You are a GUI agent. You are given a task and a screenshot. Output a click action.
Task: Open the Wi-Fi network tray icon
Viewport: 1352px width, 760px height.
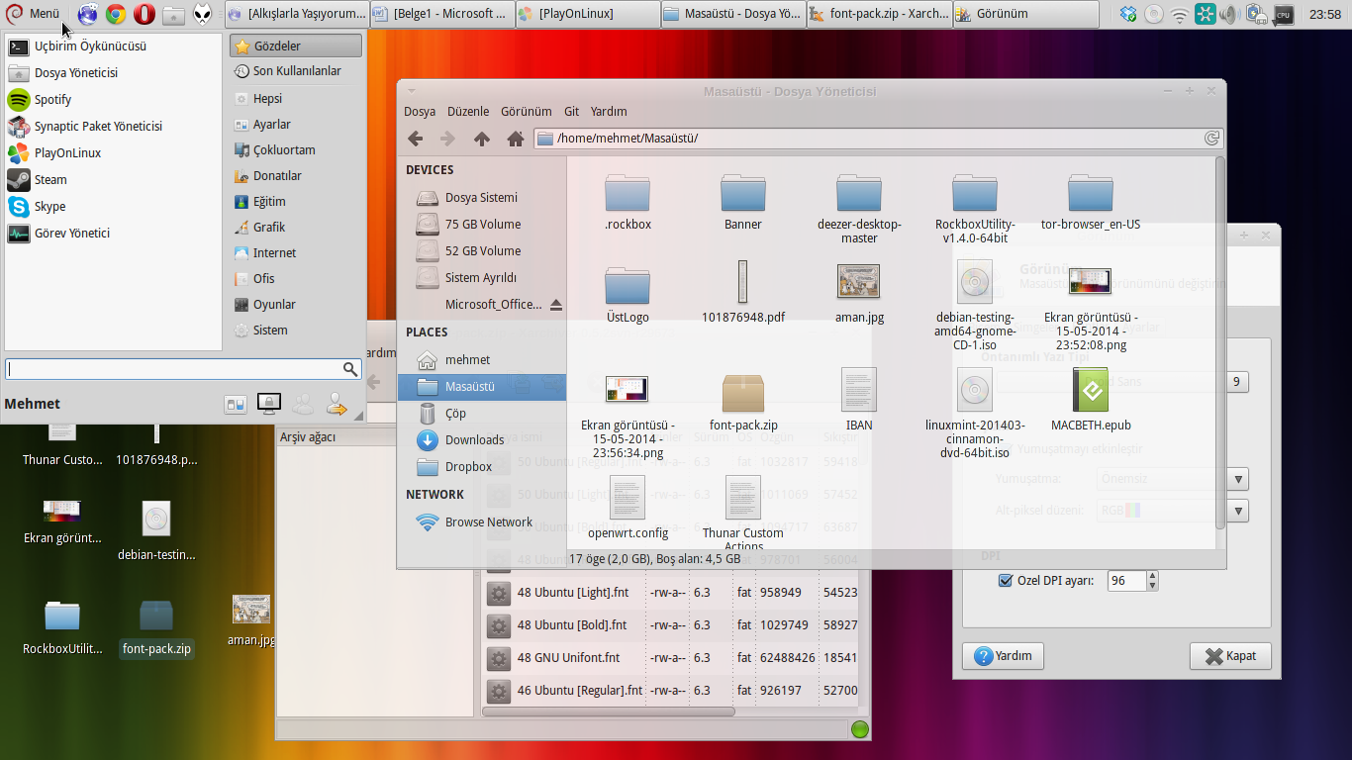(x=1180, y=14)
